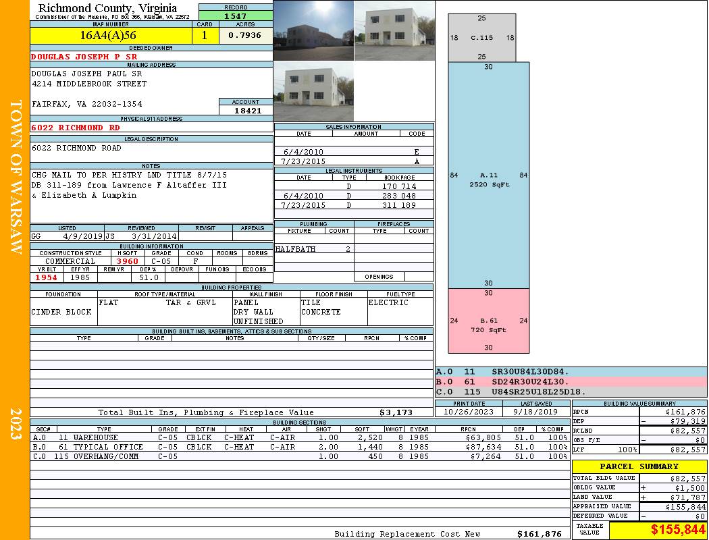Click year built 1954

tap(47, 277)
